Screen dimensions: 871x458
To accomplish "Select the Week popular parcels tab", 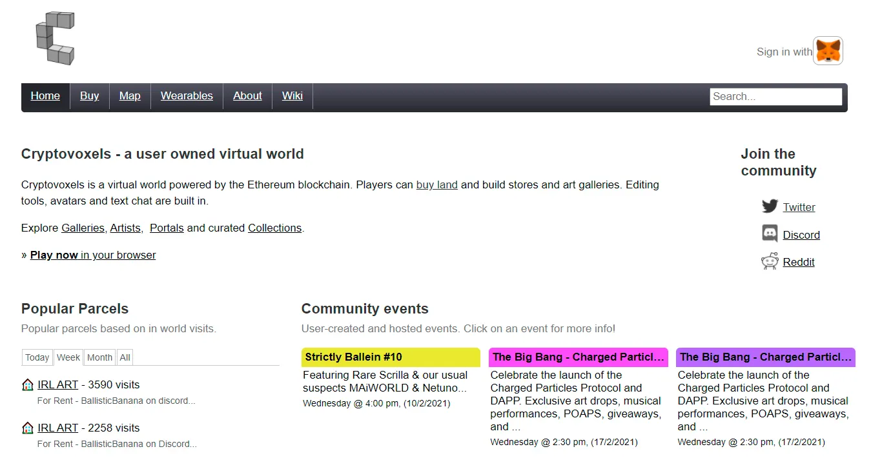I will pos(68,357).
